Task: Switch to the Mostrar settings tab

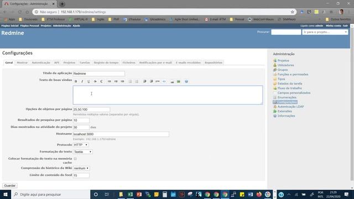Action: [x=22, y=62]
